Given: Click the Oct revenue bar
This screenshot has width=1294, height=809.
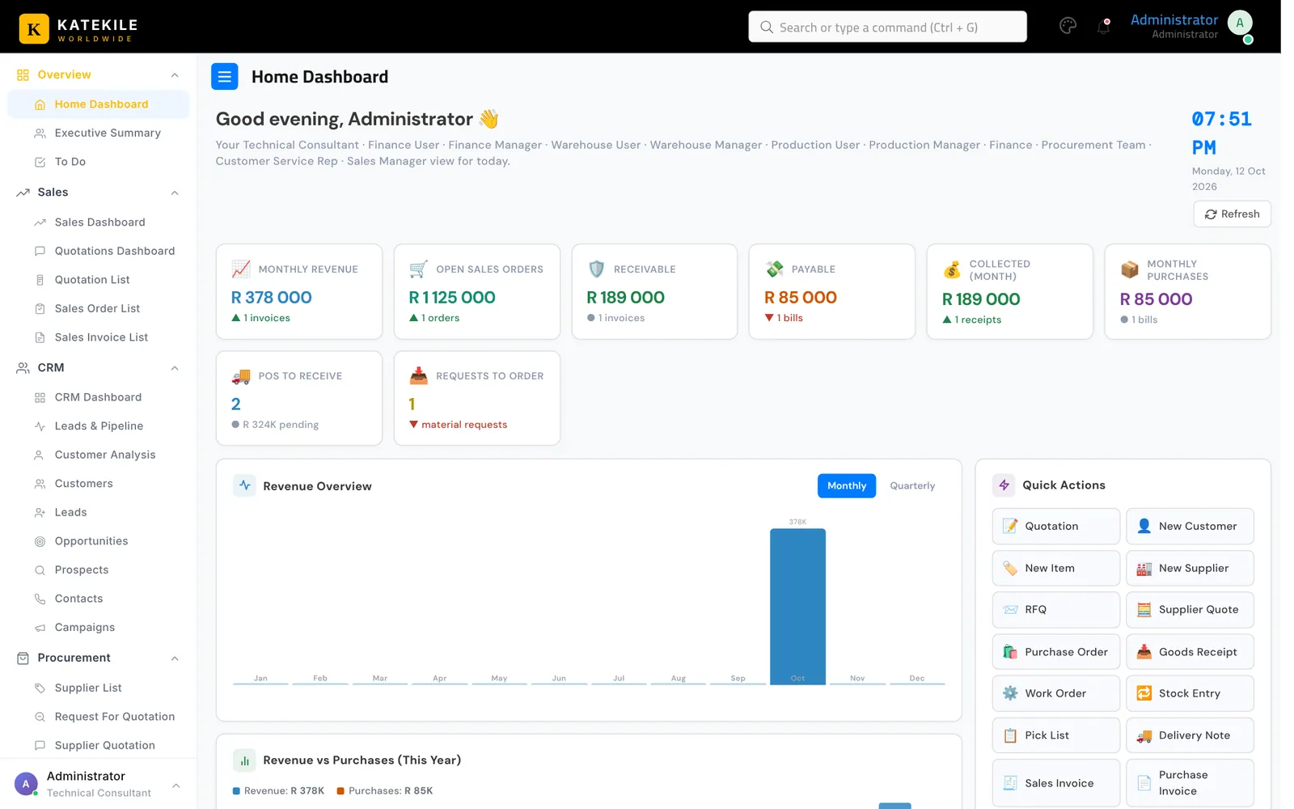Looking at the screenshot, I should tap(797, 606).
